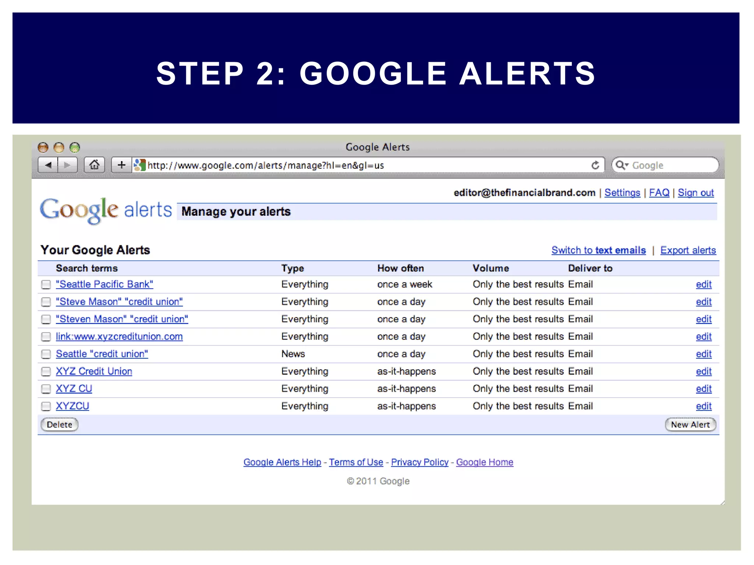
Task: Tick the checkbox for XYZ Credit Union
Action: click(x=46, y=372)
